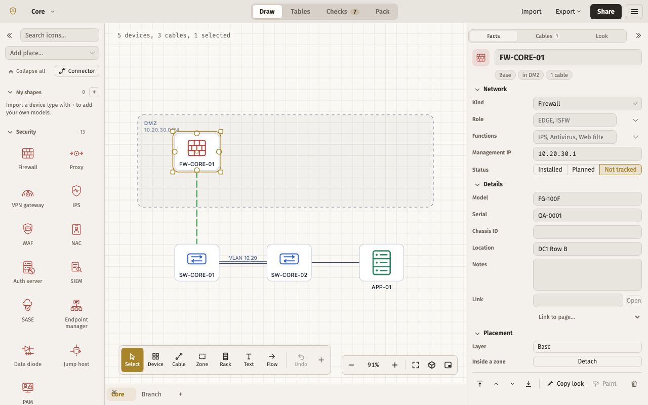
Task: Click the Management IP field
Action: (x=587, y=154)
